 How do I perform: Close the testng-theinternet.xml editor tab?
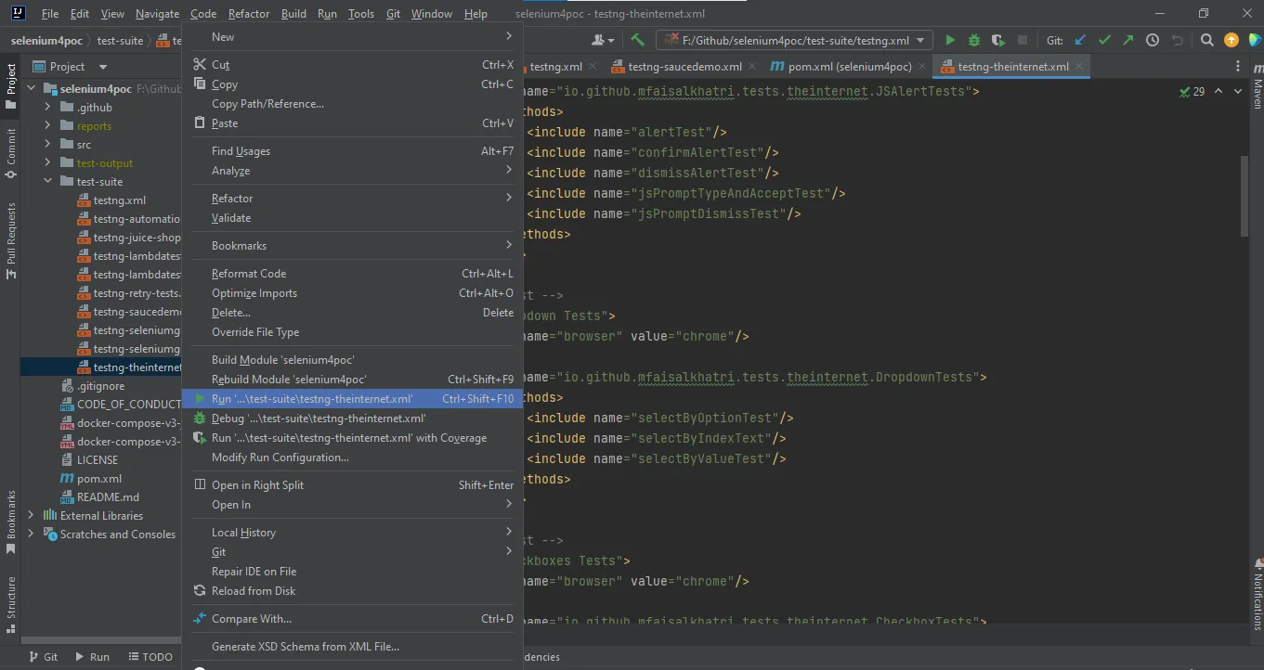[x=1078, y=67]
